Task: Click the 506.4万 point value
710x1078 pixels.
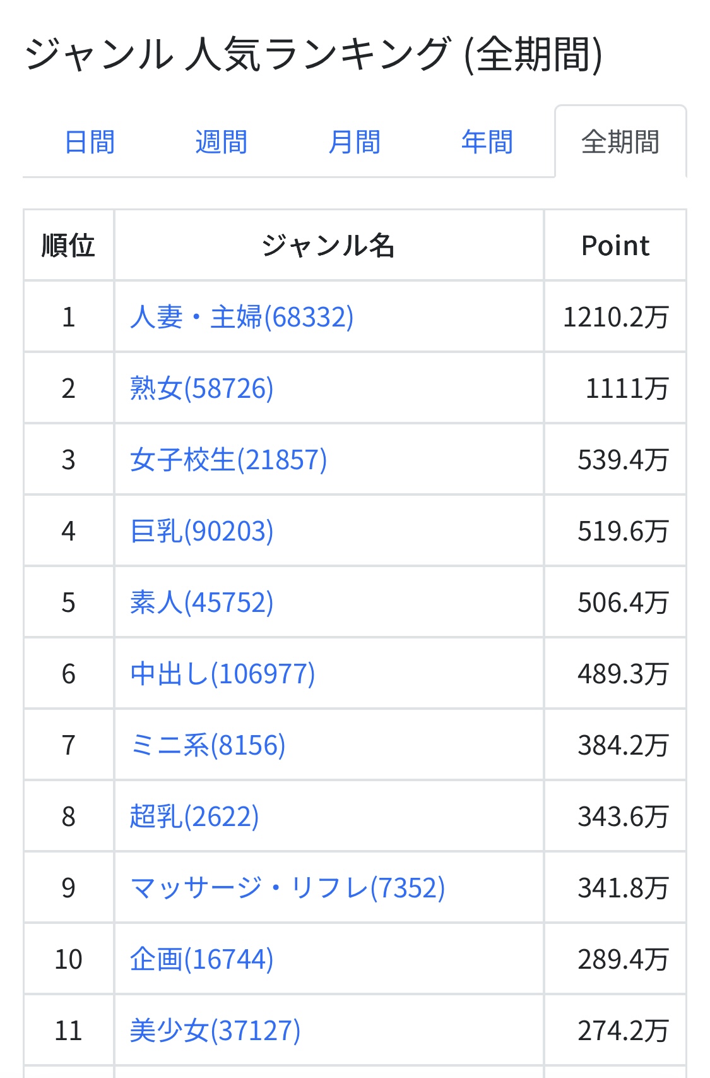Action: tap(623, 602)
